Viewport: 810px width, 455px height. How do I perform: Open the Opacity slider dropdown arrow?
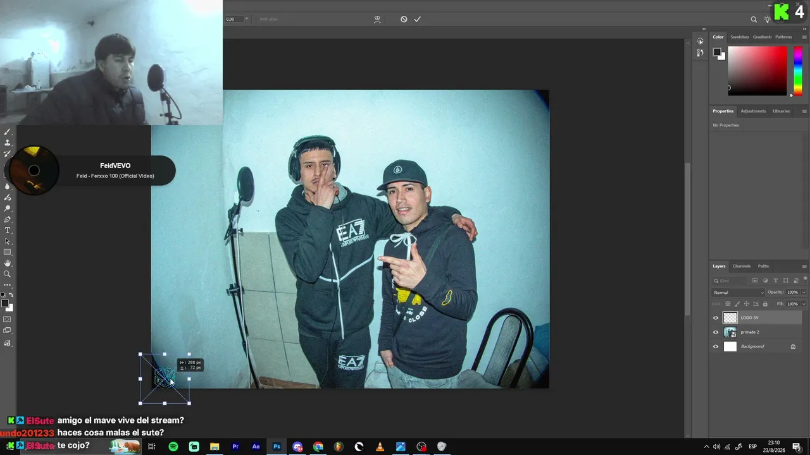click(804, 293)
